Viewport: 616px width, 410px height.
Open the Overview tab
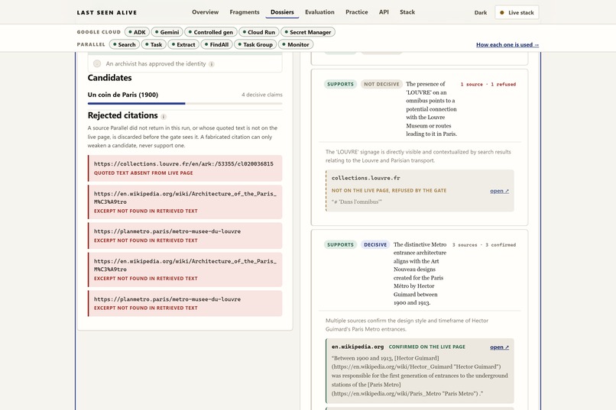[x=205, y=12]
